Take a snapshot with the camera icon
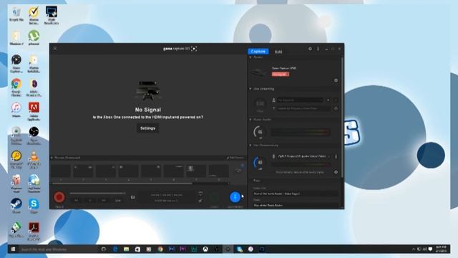Image resolution: width=458 pixels, height=258 pixels. (132, 198)
